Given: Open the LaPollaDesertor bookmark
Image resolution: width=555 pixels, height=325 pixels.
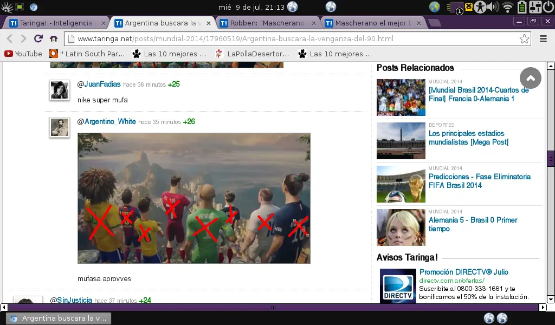Looking at the screenshot, I should 253,54.
